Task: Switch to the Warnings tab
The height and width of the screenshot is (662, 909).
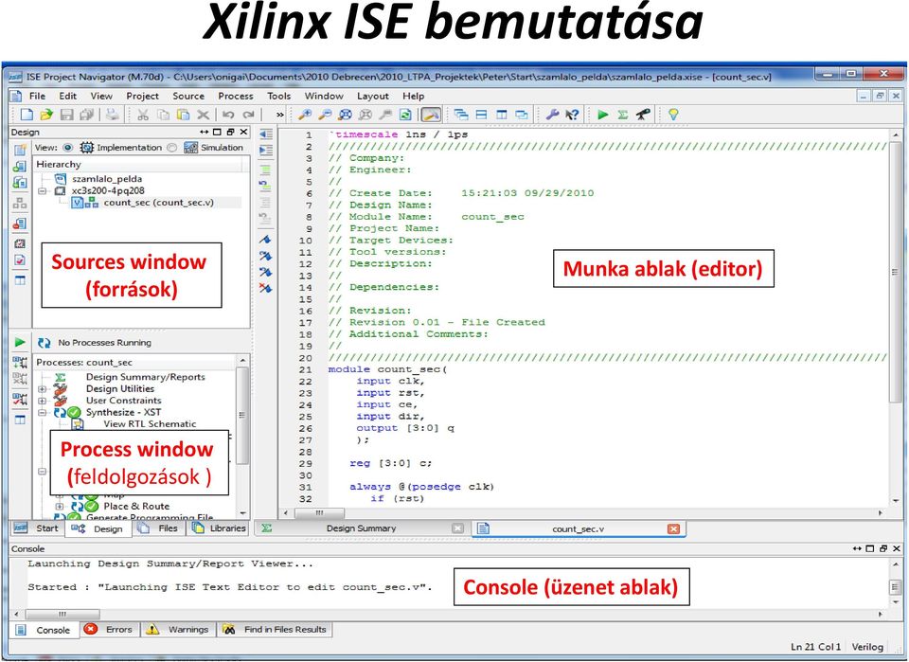Action: pyautogui.click(x=178, y=630)
